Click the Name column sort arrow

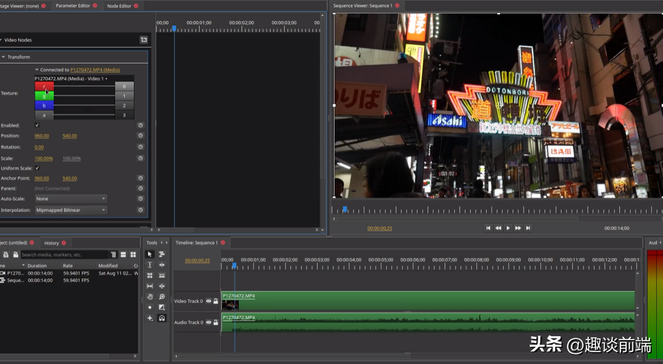pos(23,265)
